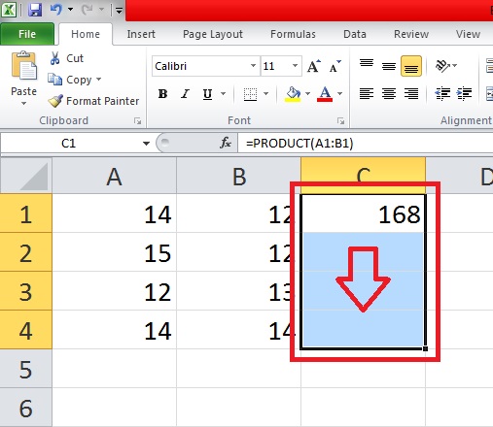The height and width of the screenshot is (427, 493).
Task: Open the Borders dropdown arrow
Action: [266, 94]
